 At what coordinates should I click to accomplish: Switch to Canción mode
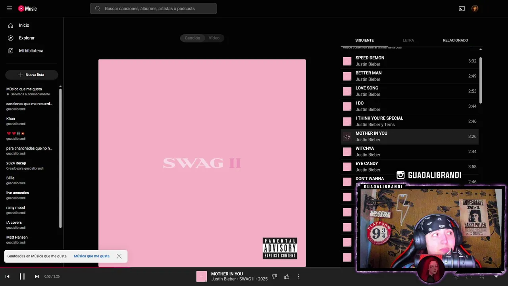point(192,38)
